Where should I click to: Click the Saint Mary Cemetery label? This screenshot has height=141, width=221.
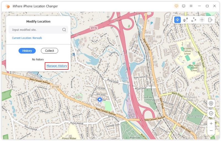click(x=149, y=98)
